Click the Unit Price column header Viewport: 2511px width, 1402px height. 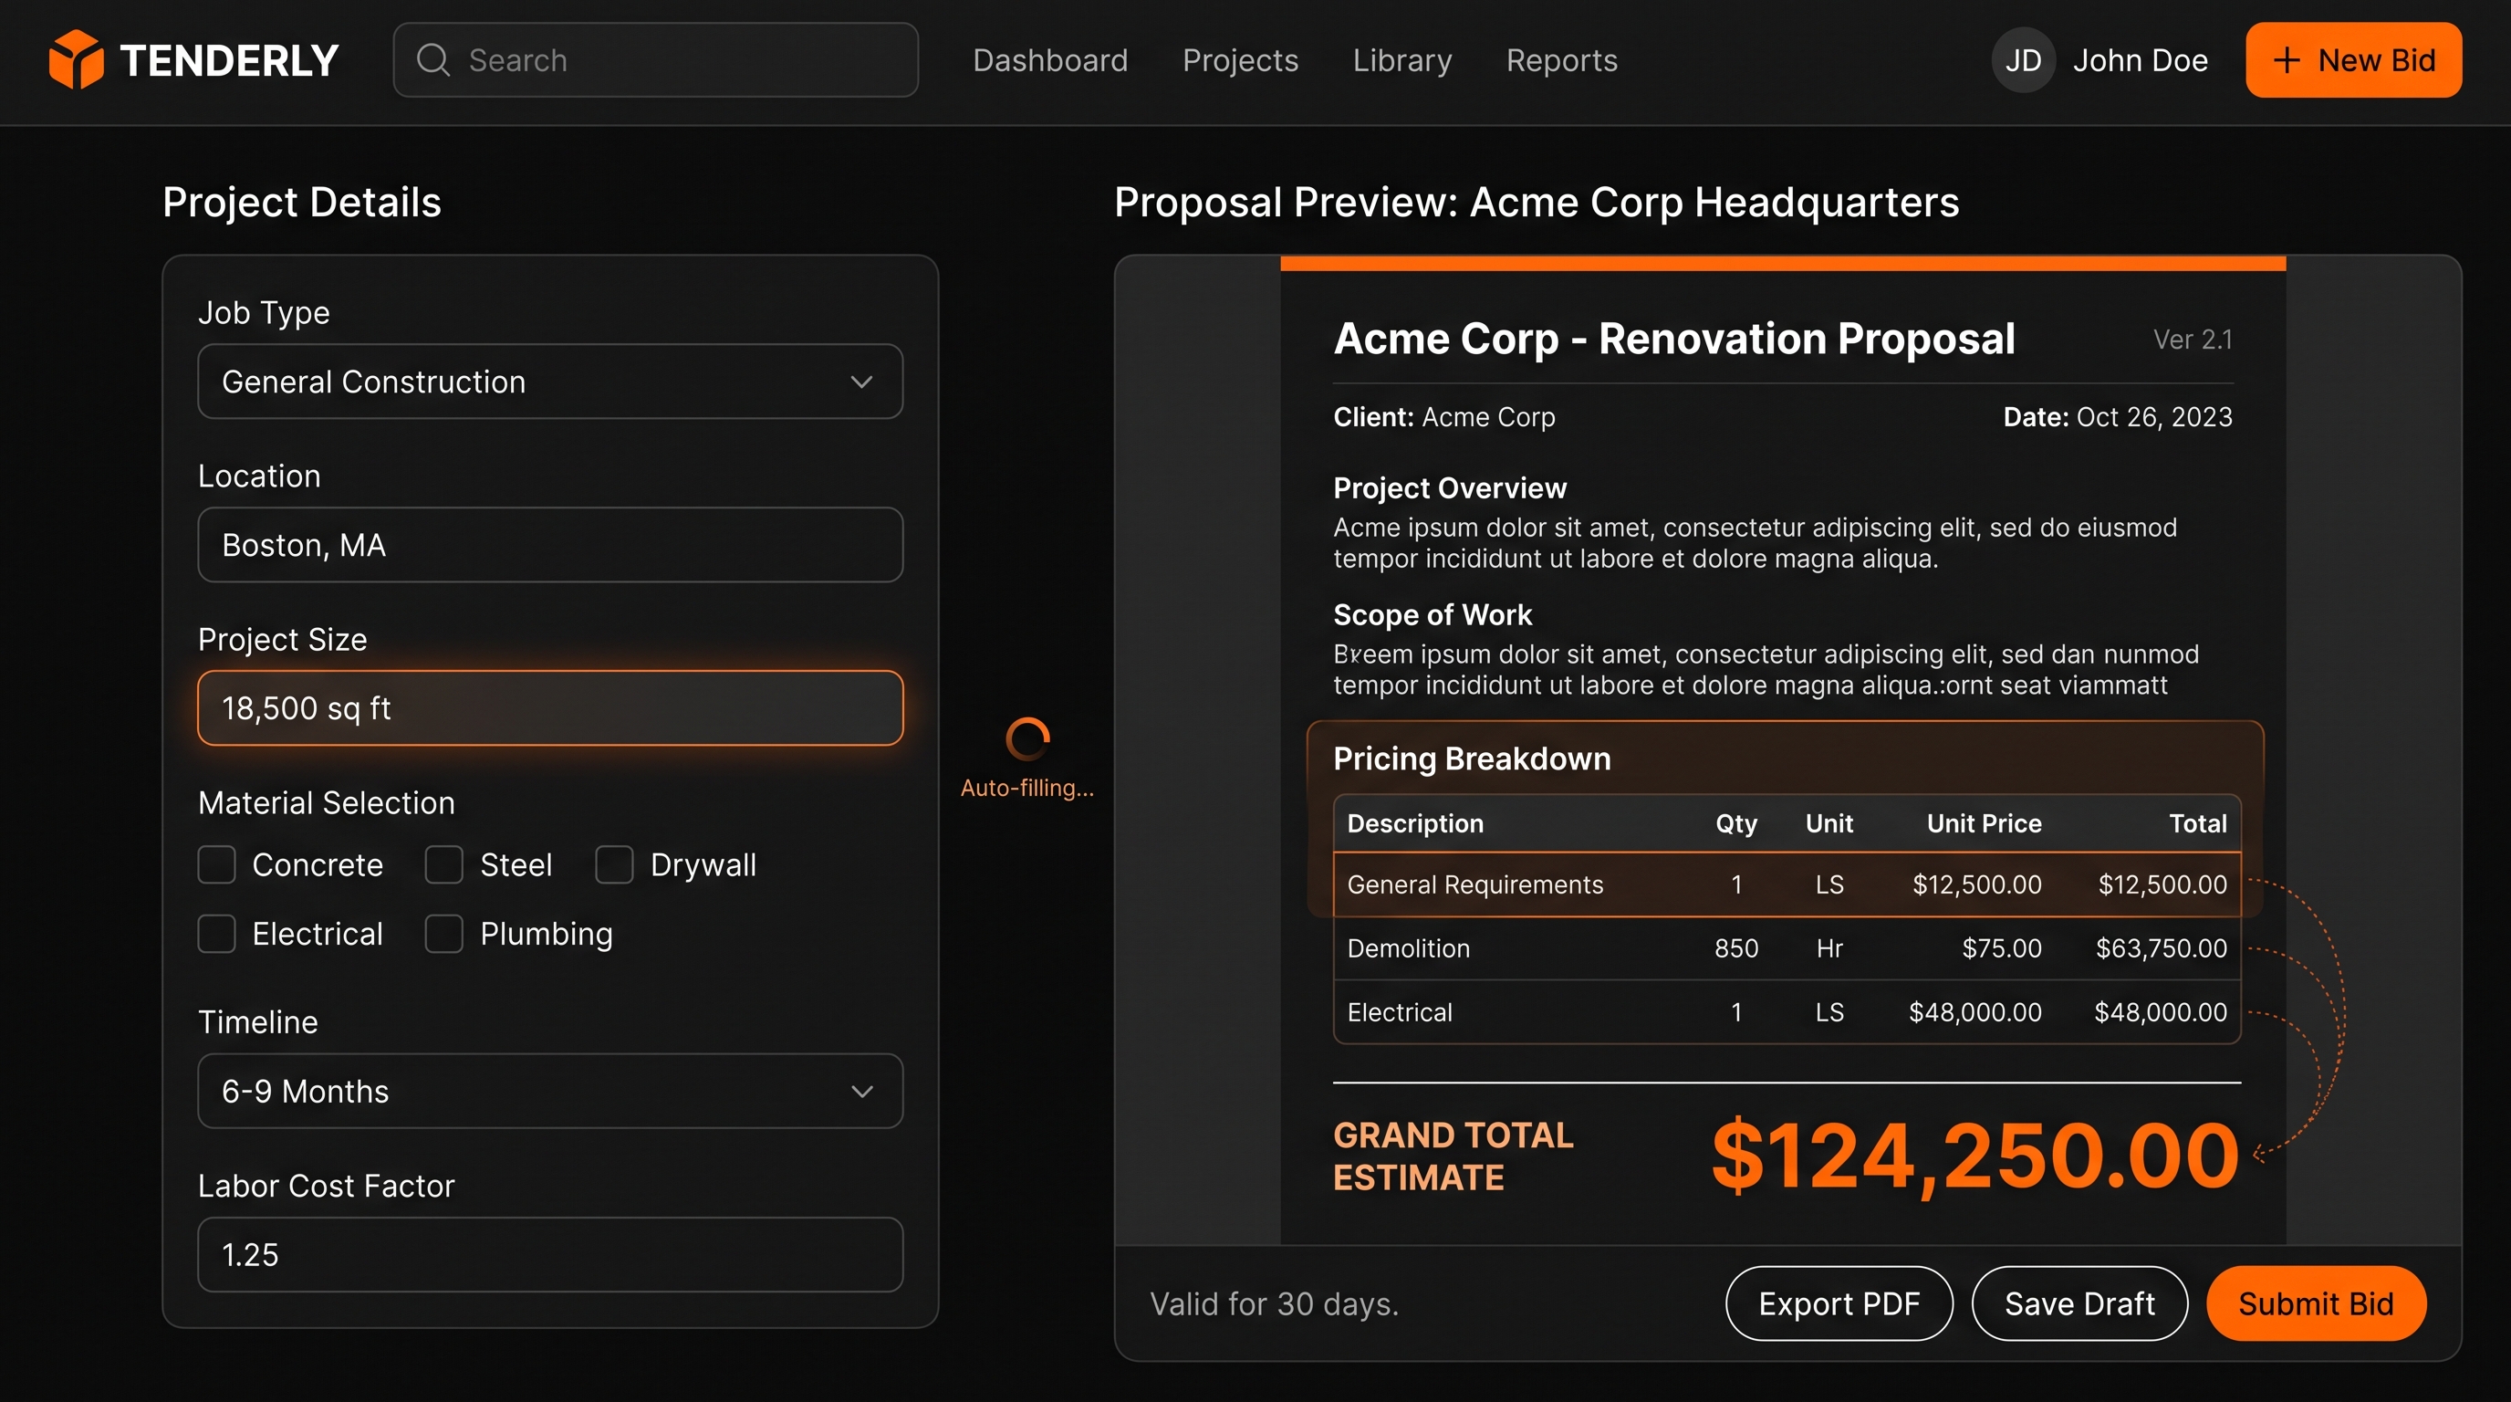tap(1984, 823)
